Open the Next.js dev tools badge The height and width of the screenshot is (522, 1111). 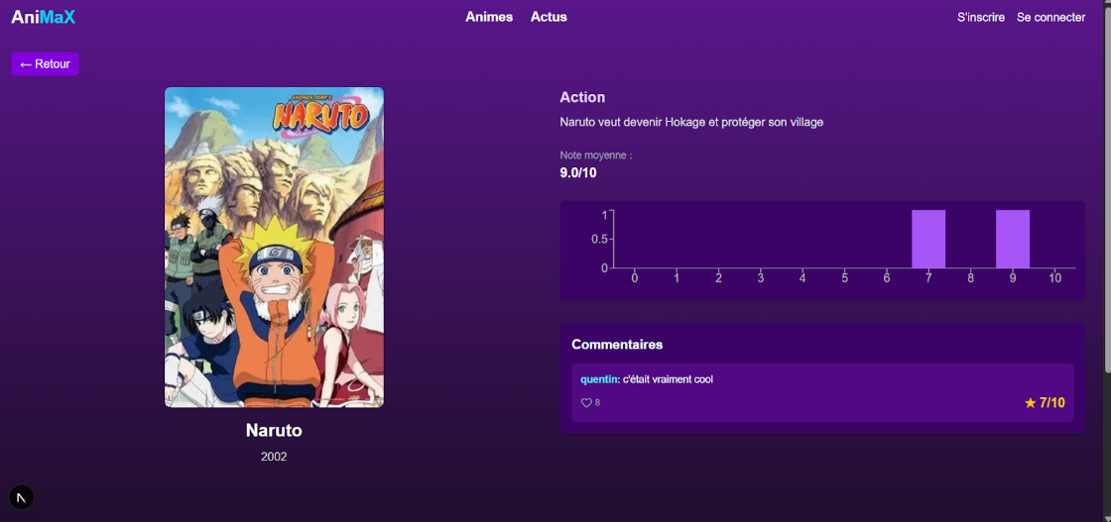pos(21,497)
